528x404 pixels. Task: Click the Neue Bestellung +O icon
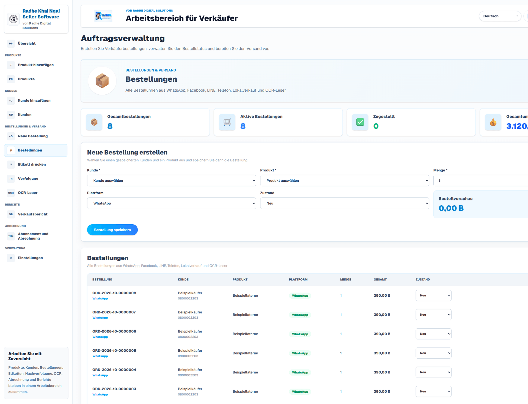pyautogui.click(x=11, y=136)
